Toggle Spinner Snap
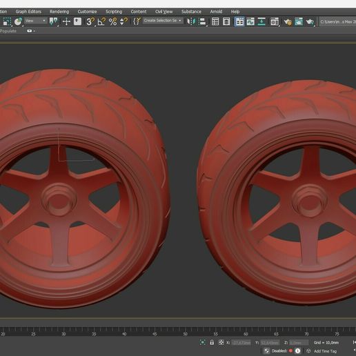Screen dimensions: 356x356 coord(123,21)
